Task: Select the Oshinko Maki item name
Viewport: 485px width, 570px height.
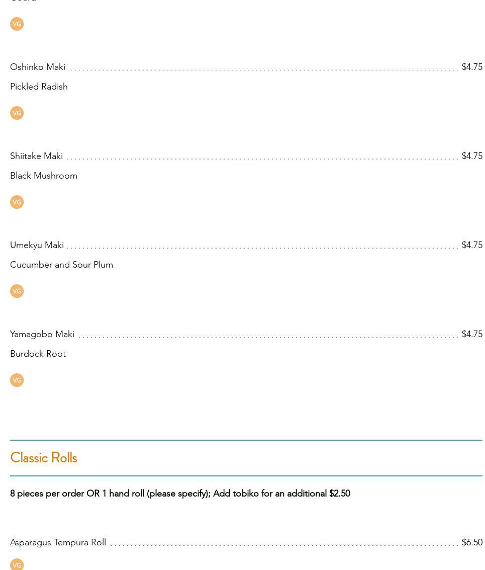Action: pos(38,67)
